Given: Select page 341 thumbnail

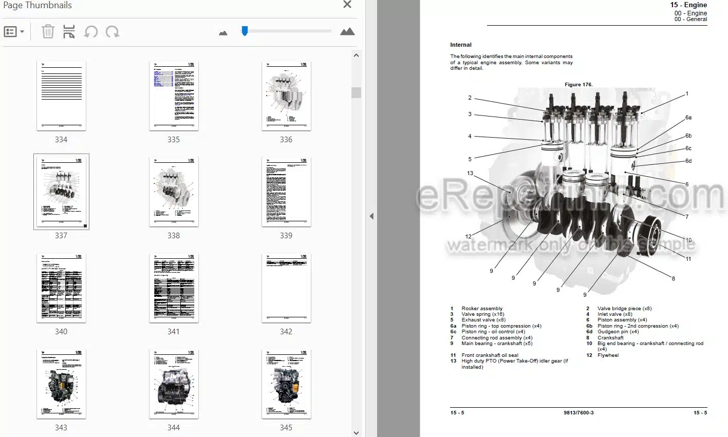Looking at the screenshot, I should [x=174, y=288].
